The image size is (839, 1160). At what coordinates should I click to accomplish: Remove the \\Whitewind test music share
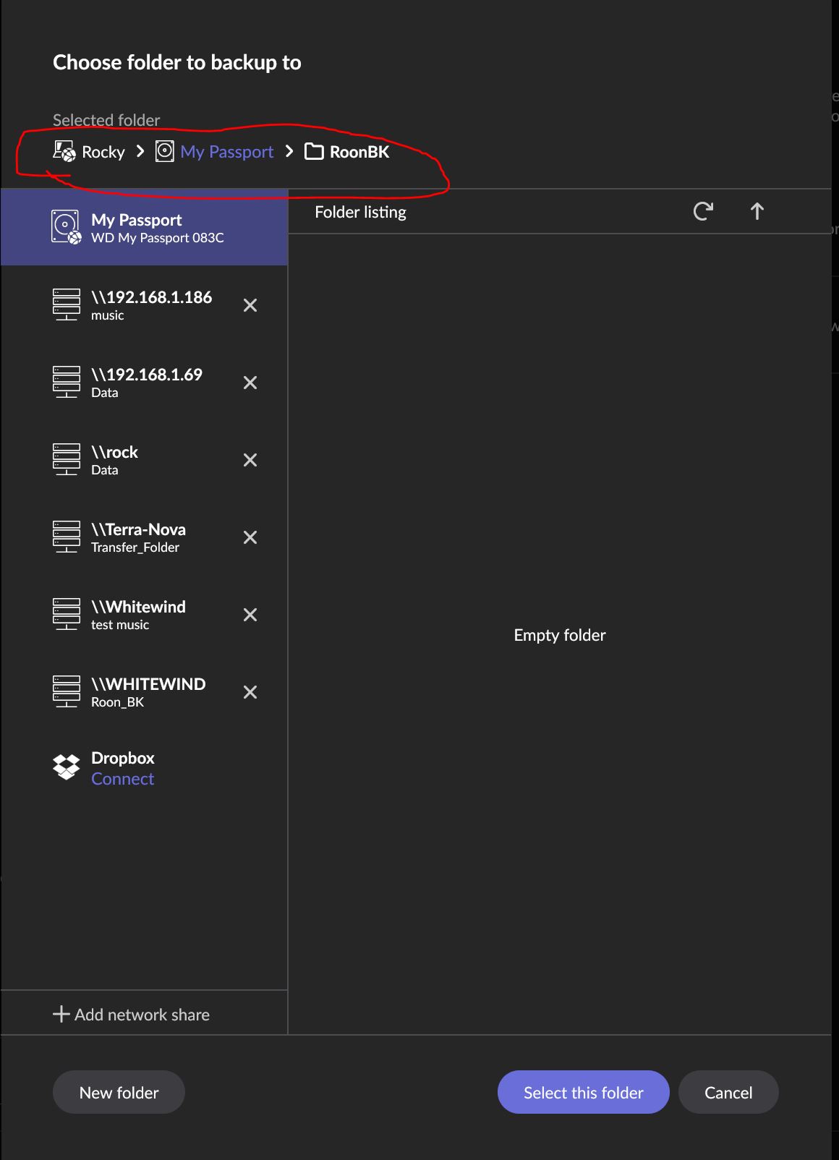[250, 615]
